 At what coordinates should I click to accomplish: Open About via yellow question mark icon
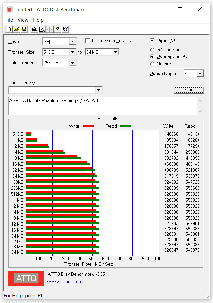coord(57,29)
